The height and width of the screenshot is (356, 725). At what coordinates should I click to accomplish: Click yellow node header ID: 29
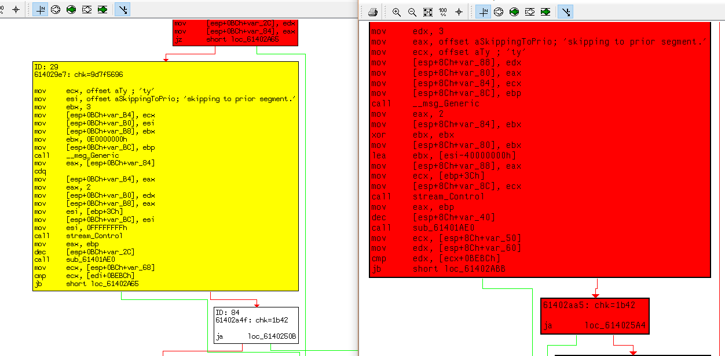(x=46, y=67)
